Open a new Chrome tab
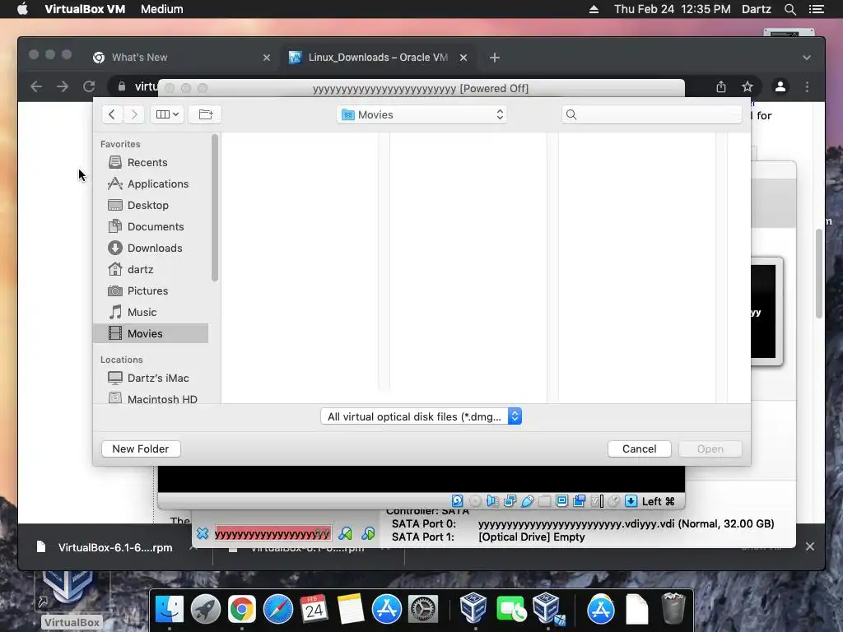The height and width of the screenshot is (632, 843). tap(495, 58)
